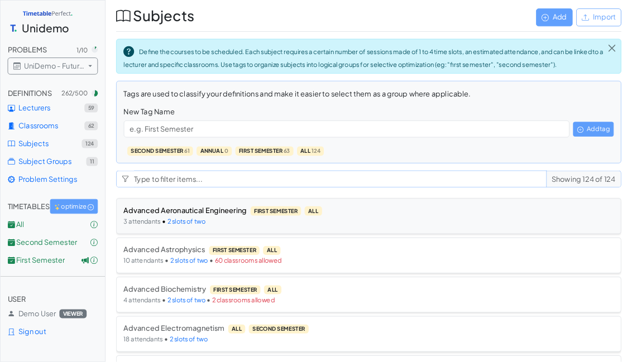Click the megaphone icon on First Semester
This screenshot has width=632, height=362.
point(85,260)
